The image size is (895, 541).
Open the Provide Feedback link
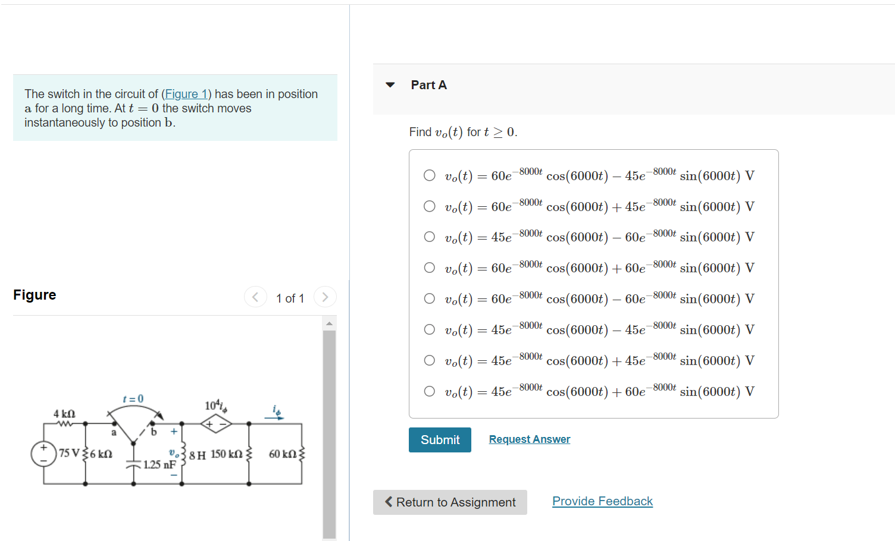tap(602, 501)
